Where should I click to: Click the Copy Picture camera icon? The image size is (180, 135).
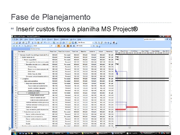[105, 43]
